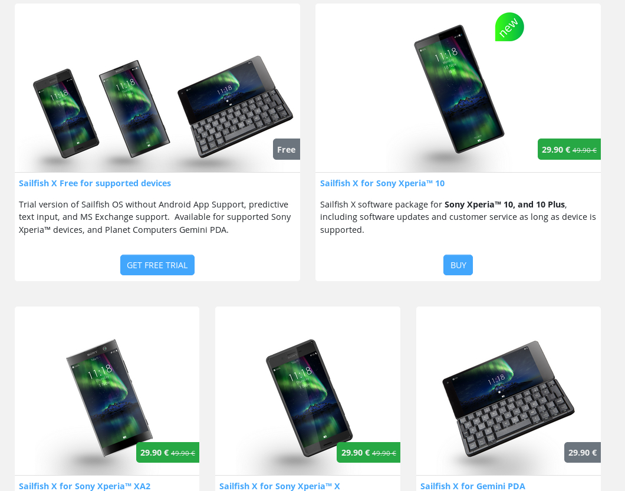625x491 pixels.
Task: Open 'Sailfish X Free for supported devices' link
Action: [x=95, y=183]
